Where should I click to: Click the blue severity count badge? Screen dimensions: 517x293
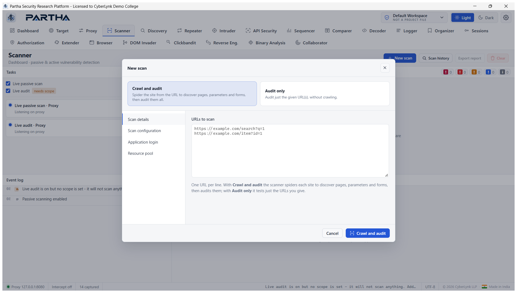click(x=490, y=72)
